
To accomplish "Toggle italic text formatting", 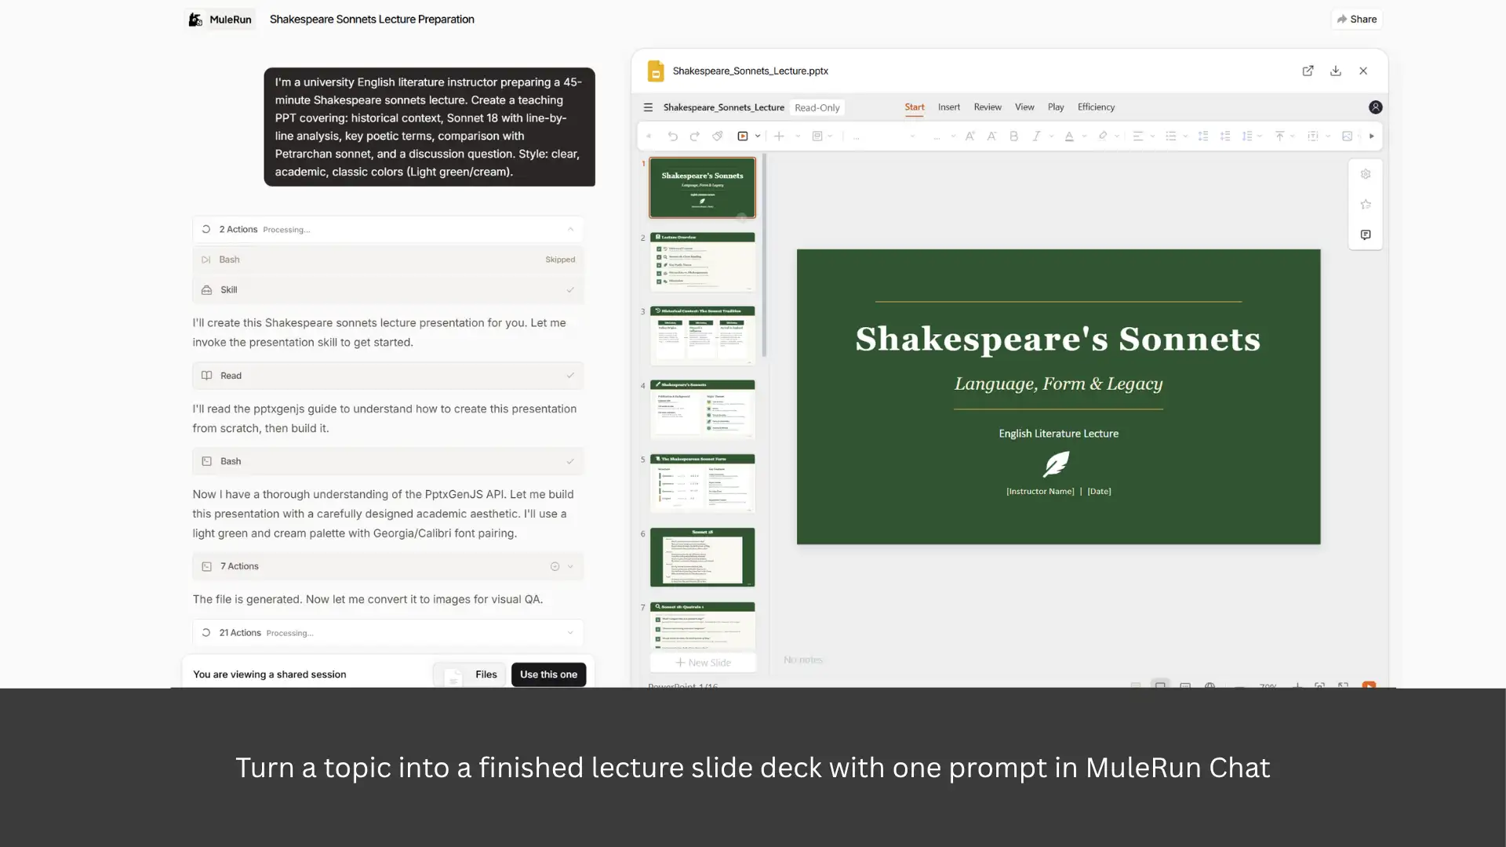I will tap(1037, 136).
